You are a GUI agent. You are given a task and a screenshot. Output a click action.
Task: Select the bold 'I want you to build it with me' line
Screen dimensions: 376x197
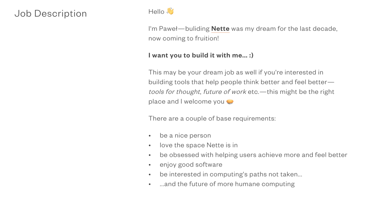(201, 56)
